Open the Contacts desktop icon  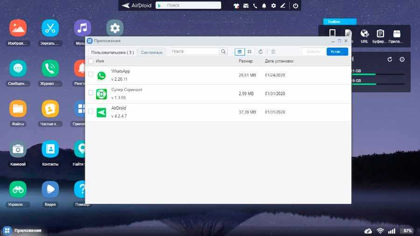pos(50,149)
